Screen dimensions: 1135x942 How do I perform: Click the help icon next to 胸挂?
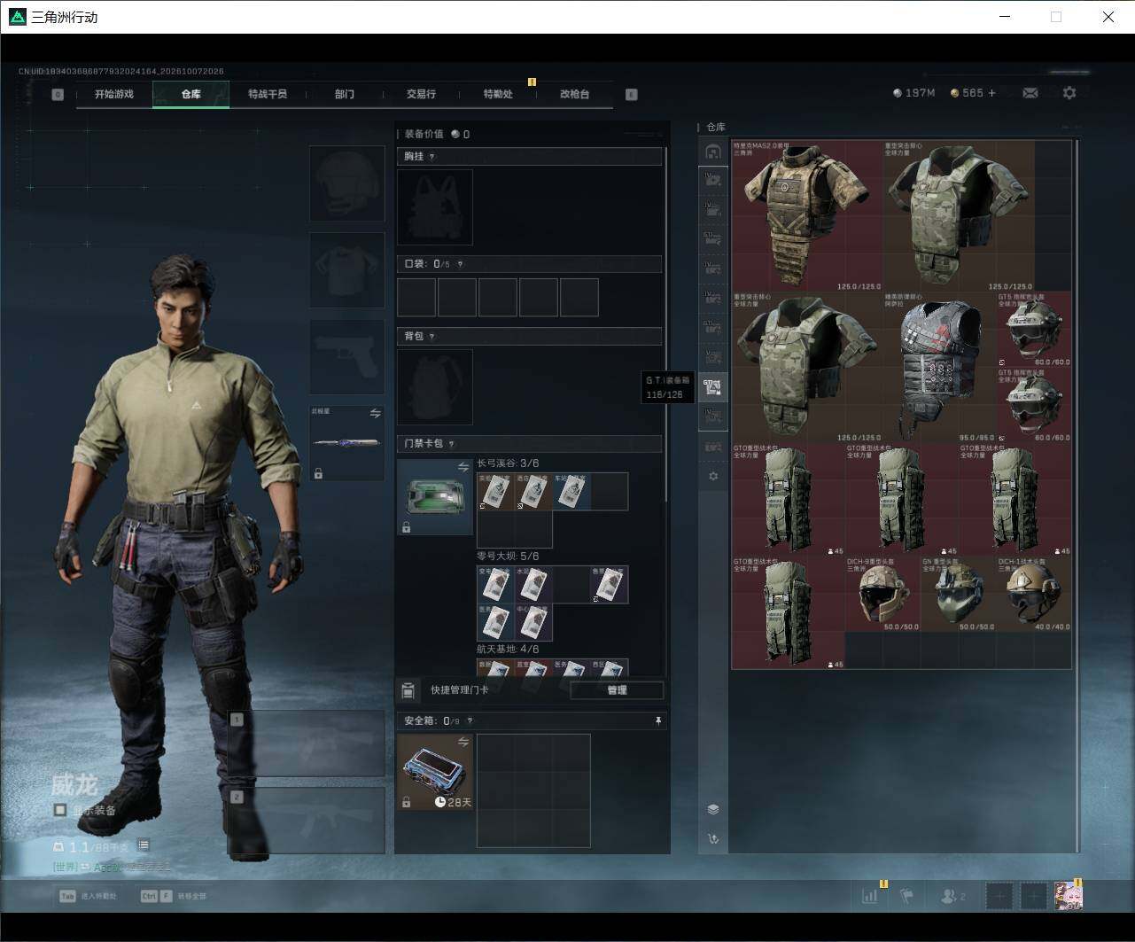(x=431, y=157)
